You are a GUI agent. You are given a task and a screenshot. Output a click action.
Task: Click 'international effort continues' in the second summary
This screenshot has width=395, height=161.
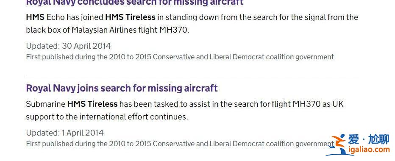pos(134,117)
